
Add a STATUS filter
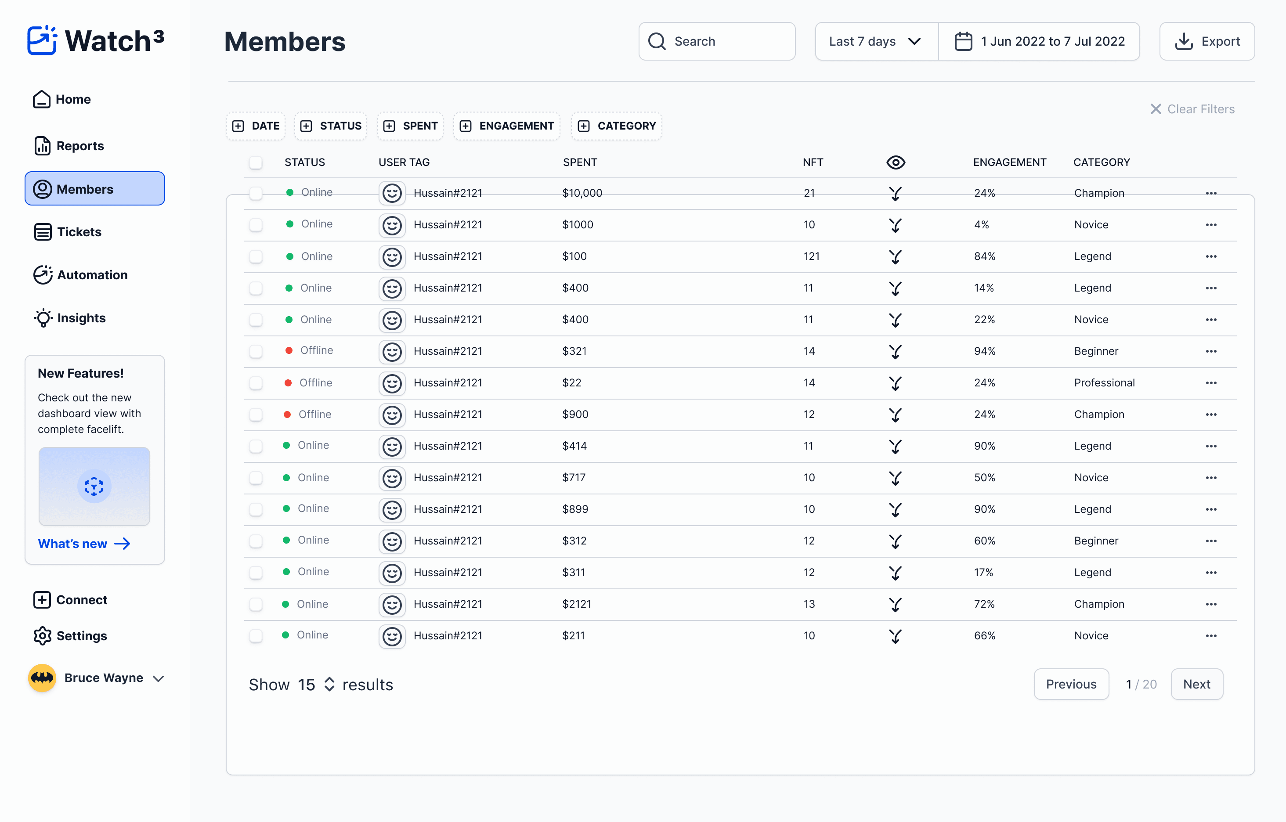click(x=331, y=126)
